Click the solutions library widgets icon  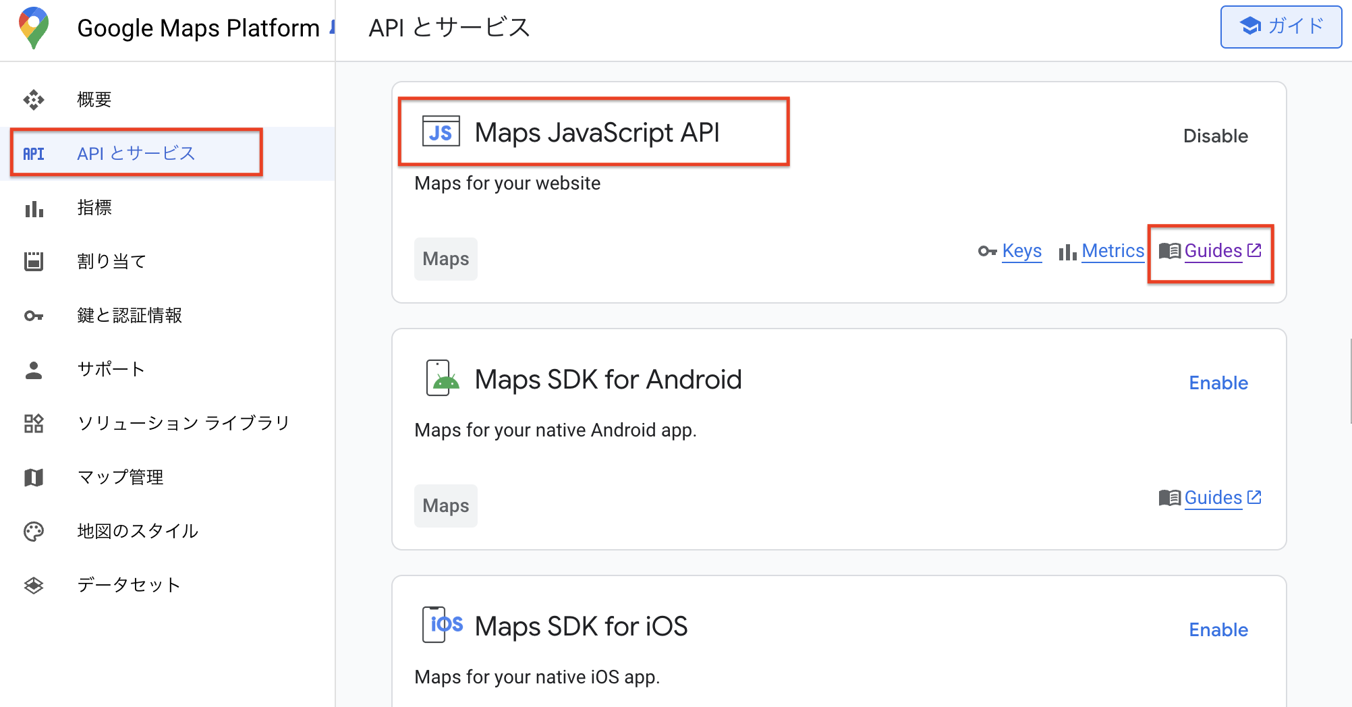tap(34, 424)
